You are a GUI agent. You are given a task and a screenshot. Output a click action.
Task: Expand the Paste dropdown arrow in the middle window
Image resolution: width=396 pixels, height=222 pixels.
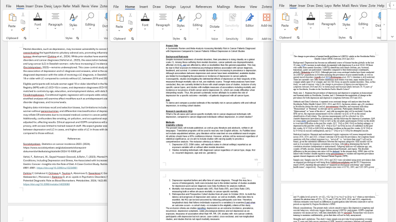pyautogui.click(x=119, y=30)
